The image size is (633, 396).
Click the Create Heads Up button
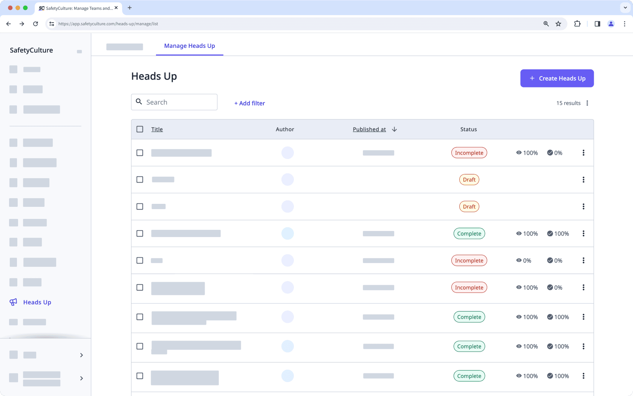(x=557, y=78)
